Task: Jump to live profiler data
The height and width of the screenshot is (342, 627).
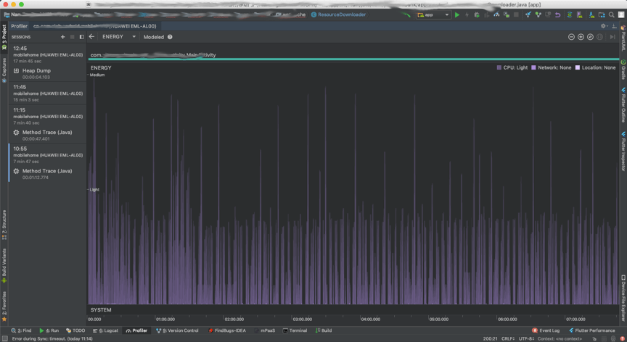Action: point(612,37)
